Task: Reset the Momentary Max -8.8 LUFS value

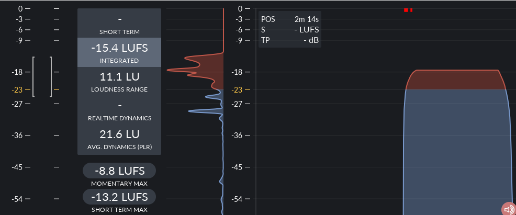Action: tap(119, 171)
